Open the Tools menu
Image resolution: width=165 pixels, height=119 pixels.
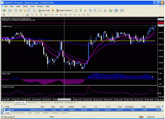32,6
